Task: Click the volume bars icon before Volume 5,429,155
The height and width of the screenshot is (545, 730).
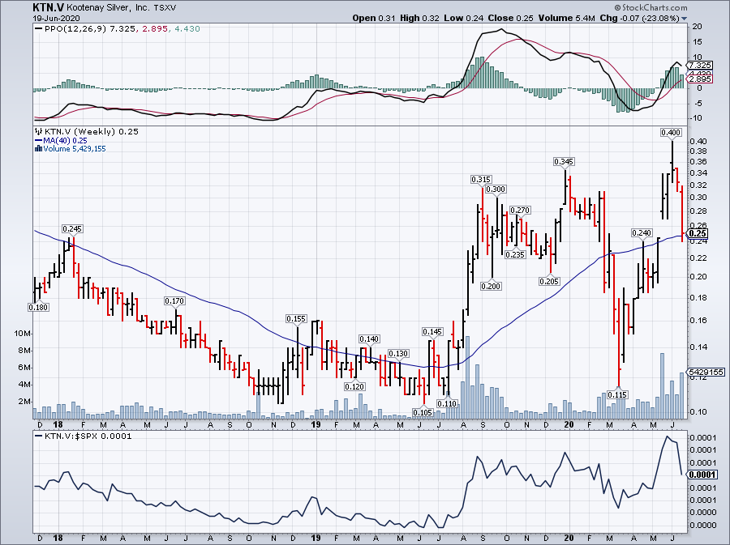Action: pyautogui.click(x=39, y=149)
